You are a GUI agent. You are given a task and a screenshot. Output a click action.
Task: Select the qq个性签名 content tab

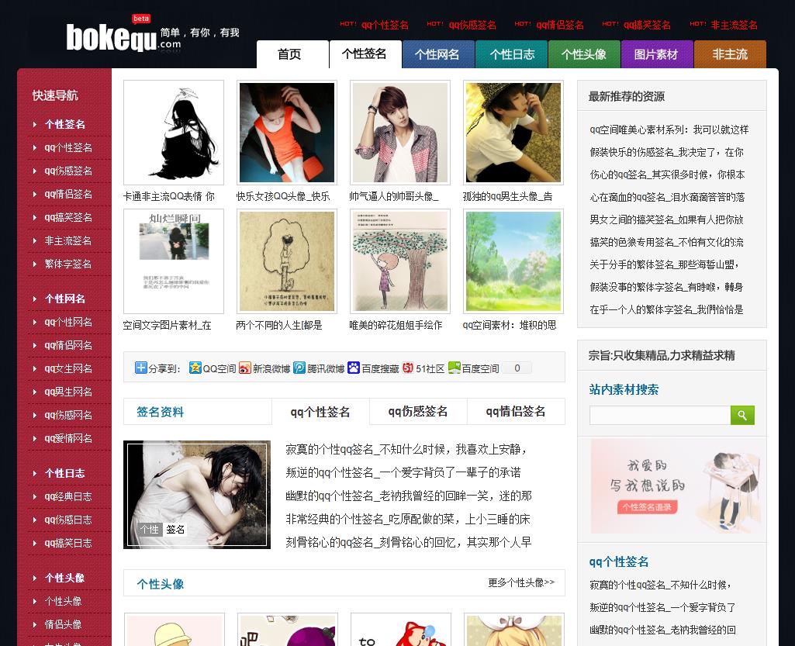[x=320, y=412]
